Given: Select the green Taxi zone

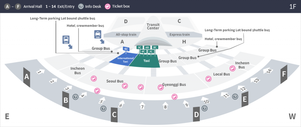Looking at the screenshot, I should click(146, 61).
